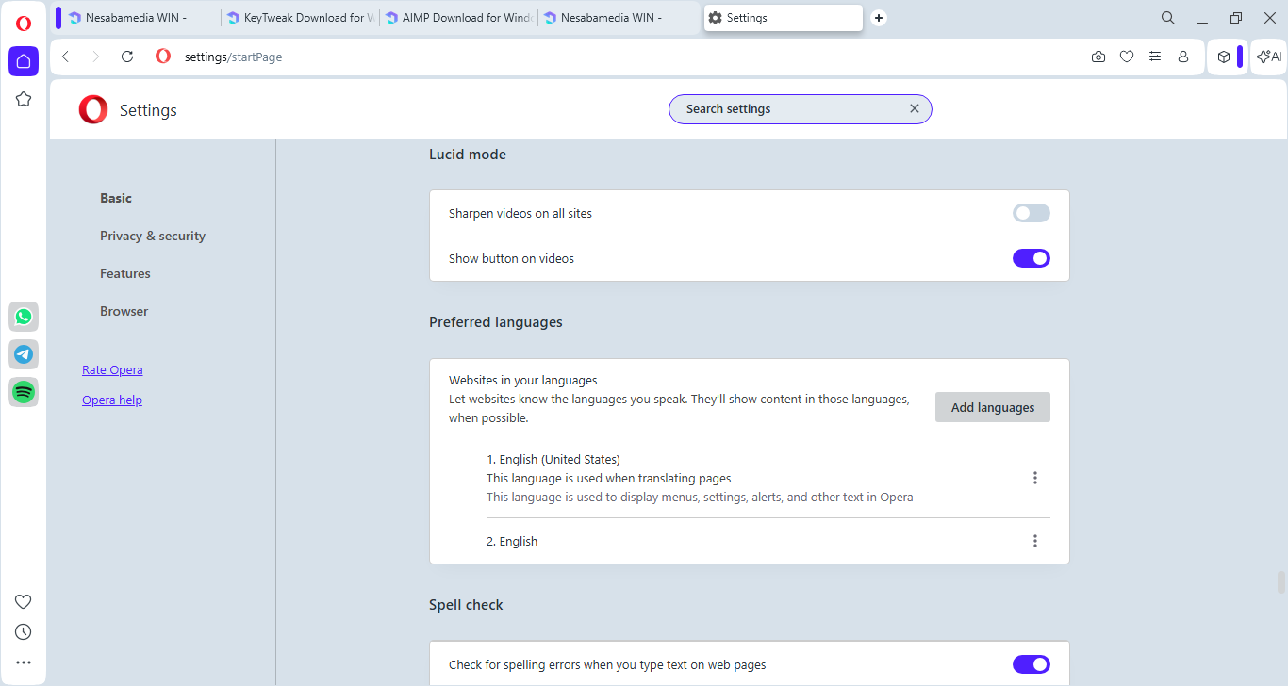This screenshot has height=686, width=1288.
Task: Disable spell check toggle
Action: [x=1031, y=664]
